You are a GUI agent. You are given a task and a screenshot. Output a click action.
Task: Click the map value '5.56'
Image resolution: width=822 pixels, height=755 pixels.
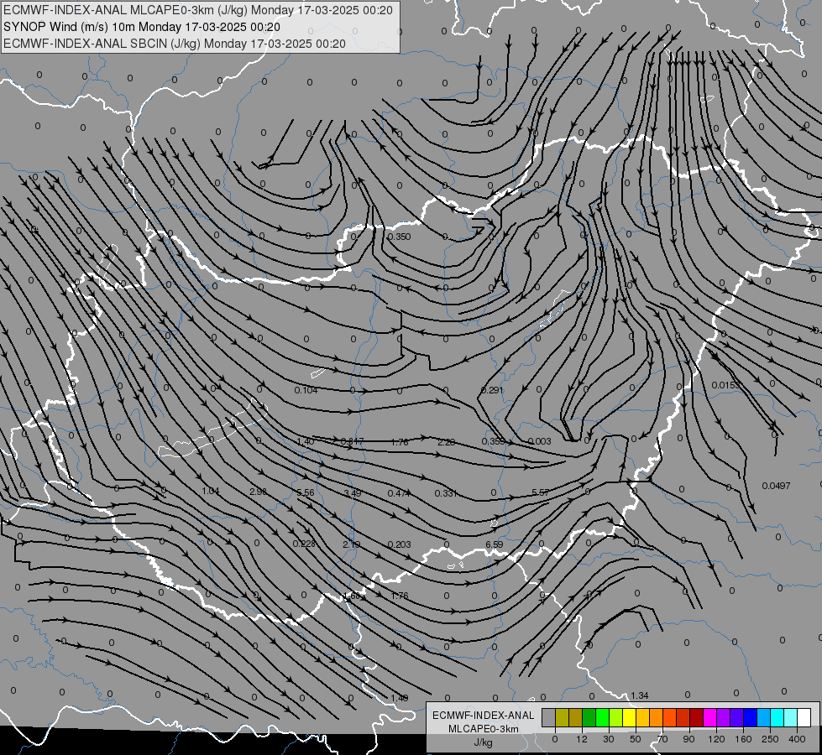(305, 492)
